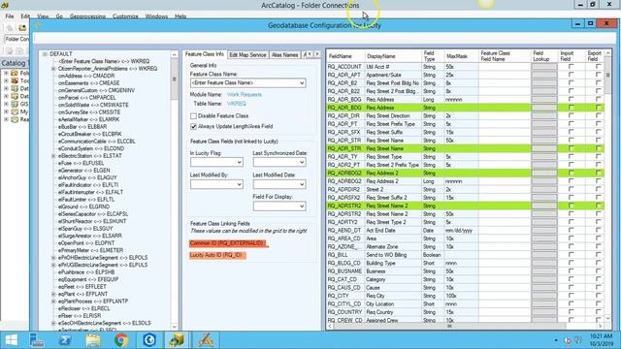Click the Folder Connections folder icon in Catalog Tree
The width and height of the screenshot is (621, 349).
point(15,74)
